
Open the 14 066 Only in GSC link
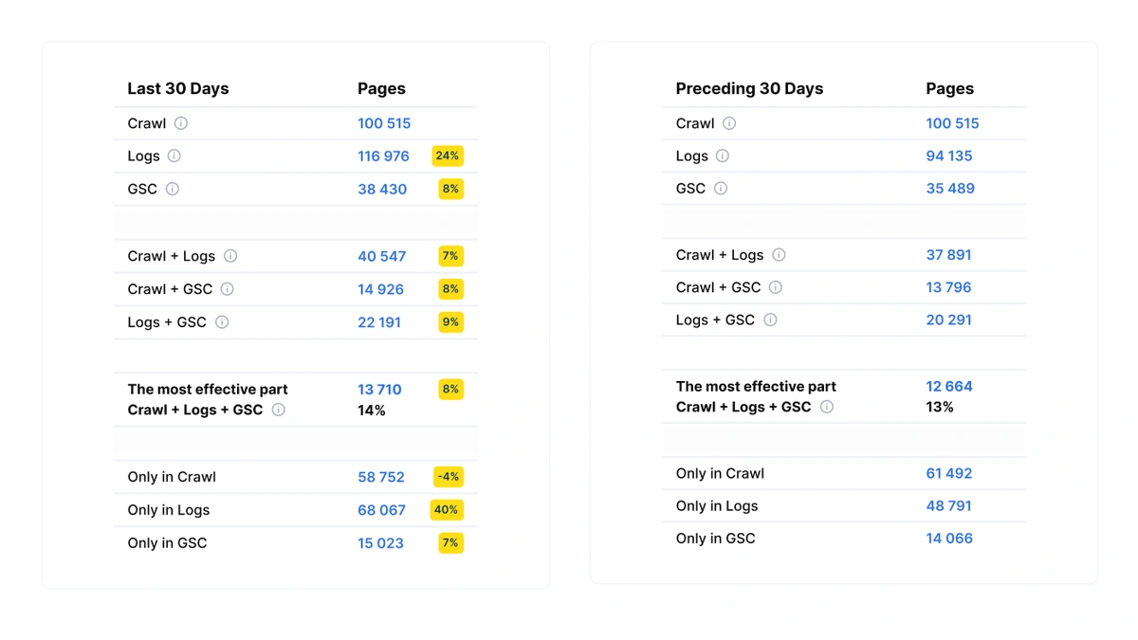click(949, 539)
